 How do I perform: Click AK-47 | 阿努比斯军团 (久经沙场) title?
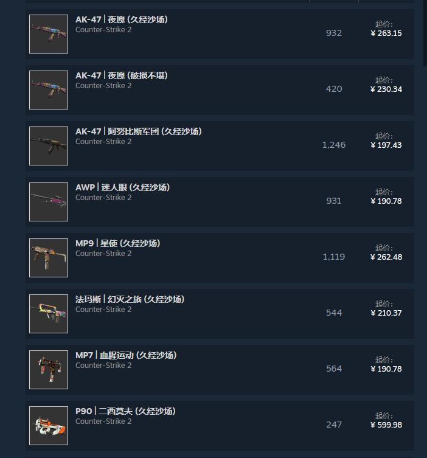tap(139, 131)
